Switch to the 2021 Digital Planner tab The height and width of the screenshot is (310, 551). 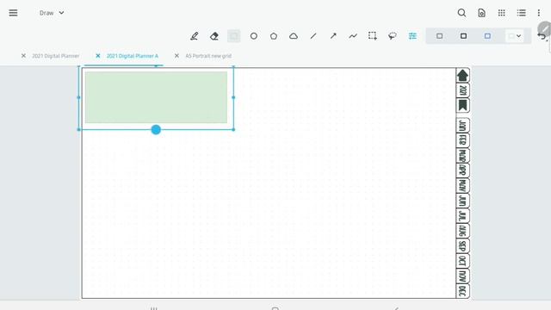pyautogui.click(x=55, y=56)
